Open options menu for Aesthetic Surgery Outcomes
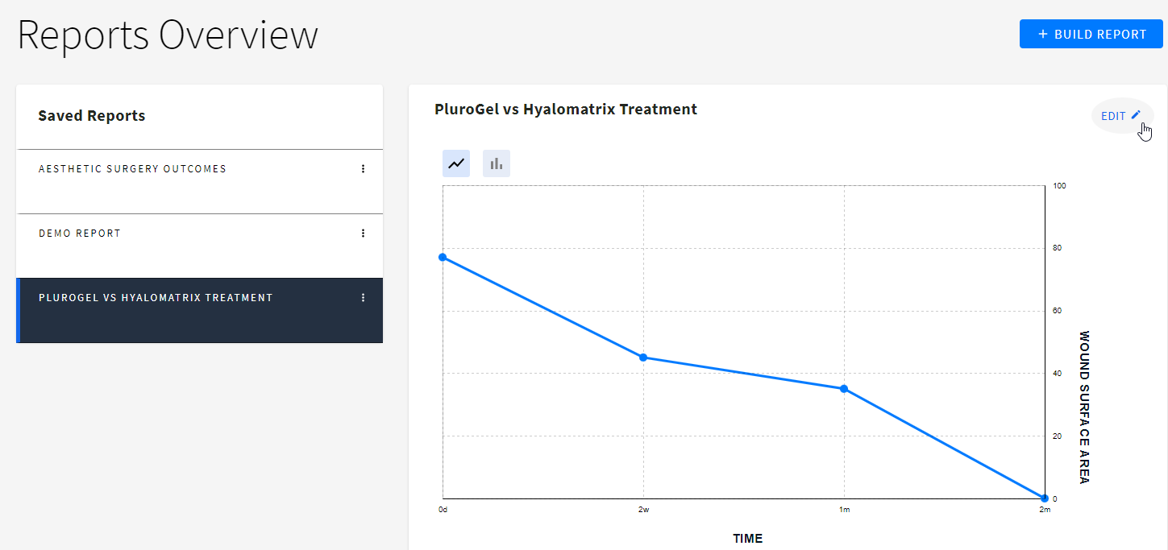 (x=363, y=169)
